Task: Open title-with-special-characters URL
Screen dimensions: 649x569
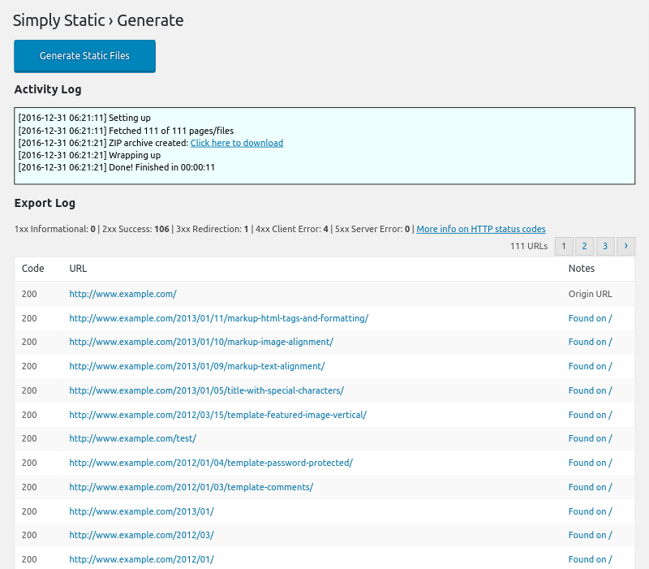Action: 206,390
